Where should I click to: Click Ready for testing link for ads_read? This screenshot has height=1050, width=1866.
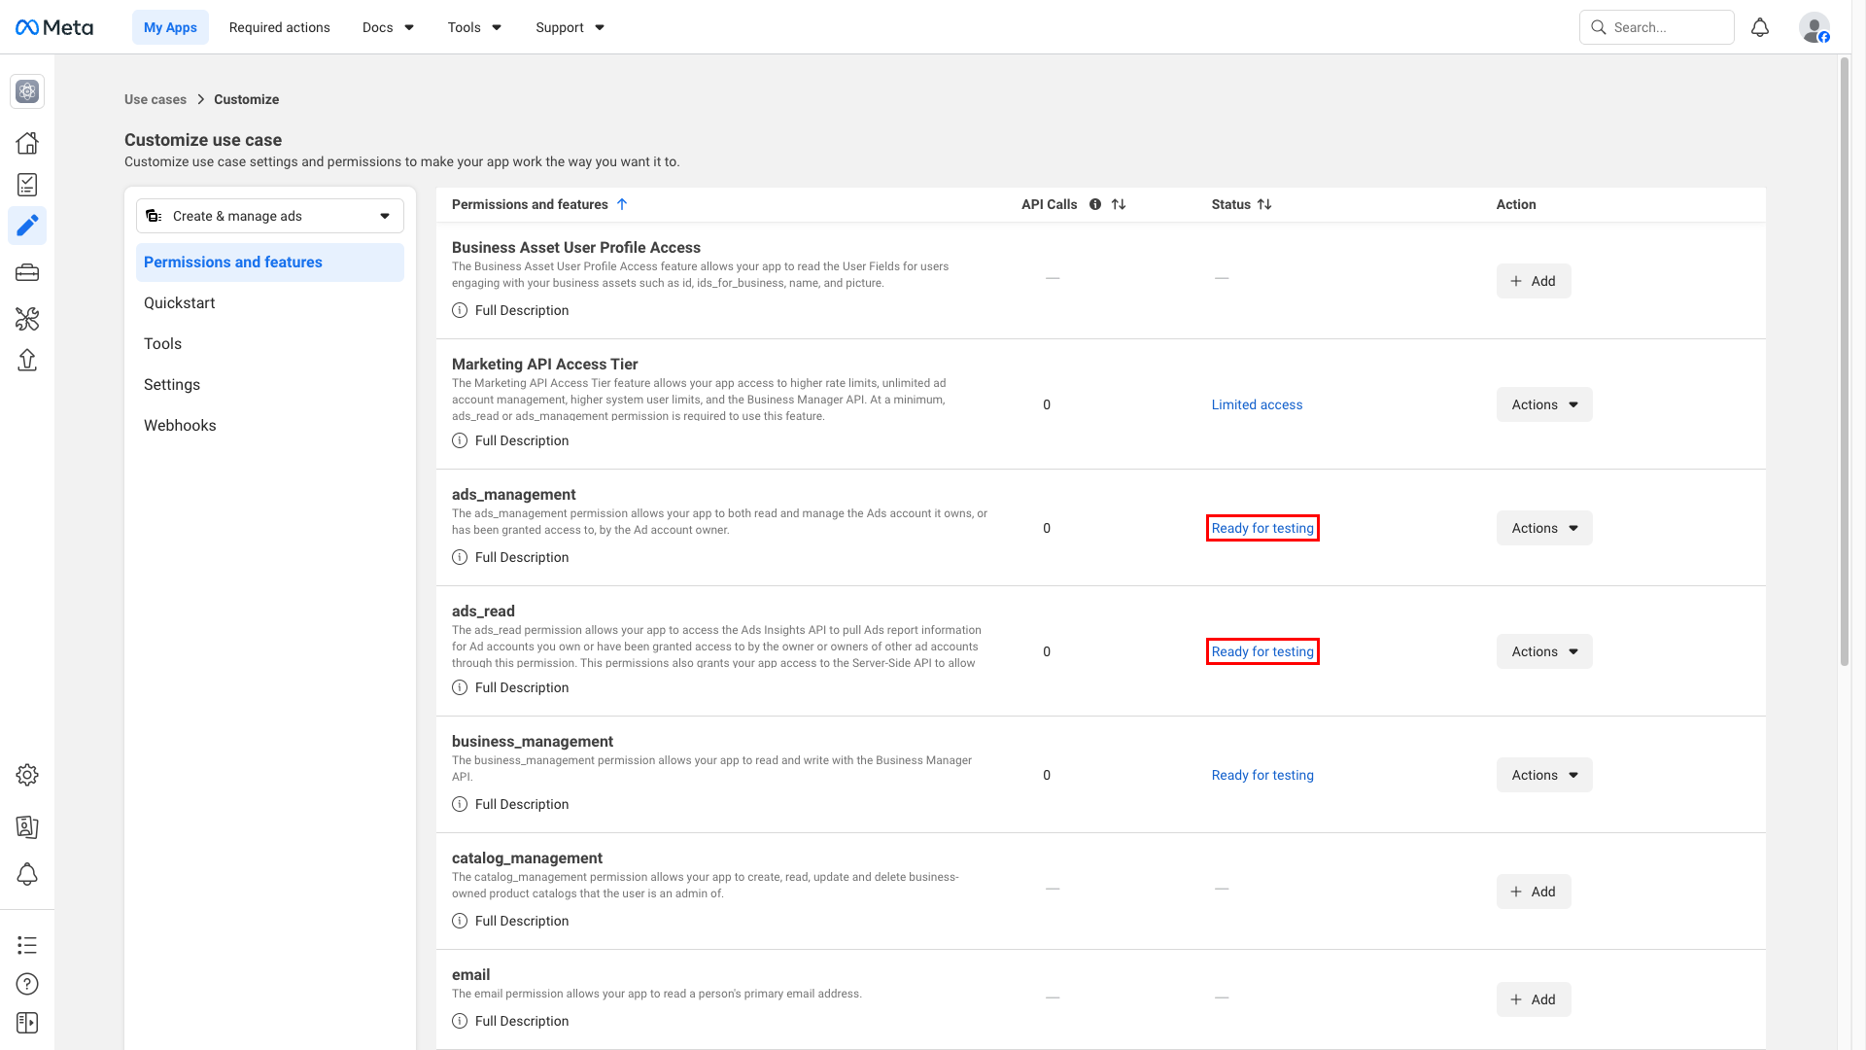click(x=1262, y=651)
